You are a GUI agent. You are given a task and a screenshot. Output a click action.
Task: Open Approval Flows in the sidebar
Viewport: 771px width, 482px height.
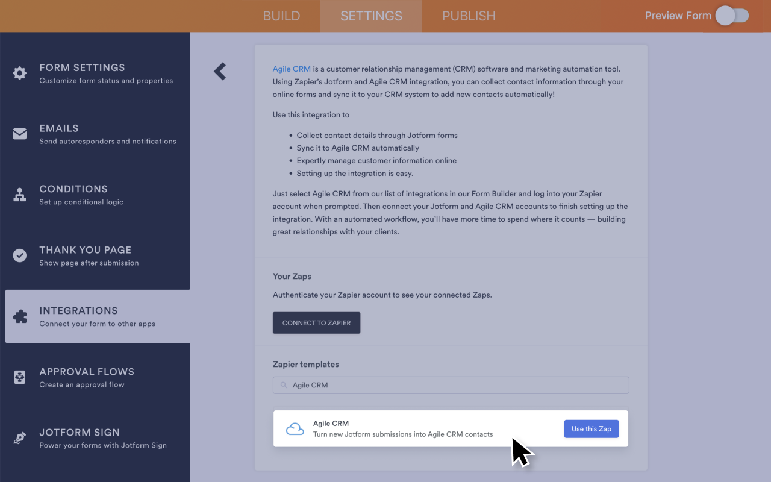pos(95,377)
